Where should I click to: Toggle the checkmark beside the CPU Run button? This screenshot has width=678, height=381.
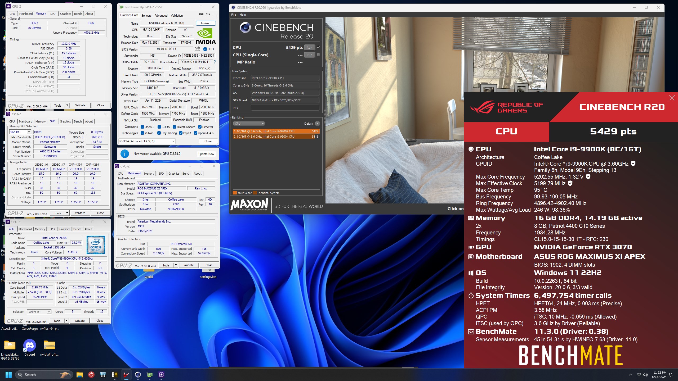click(x=318, y=48)
